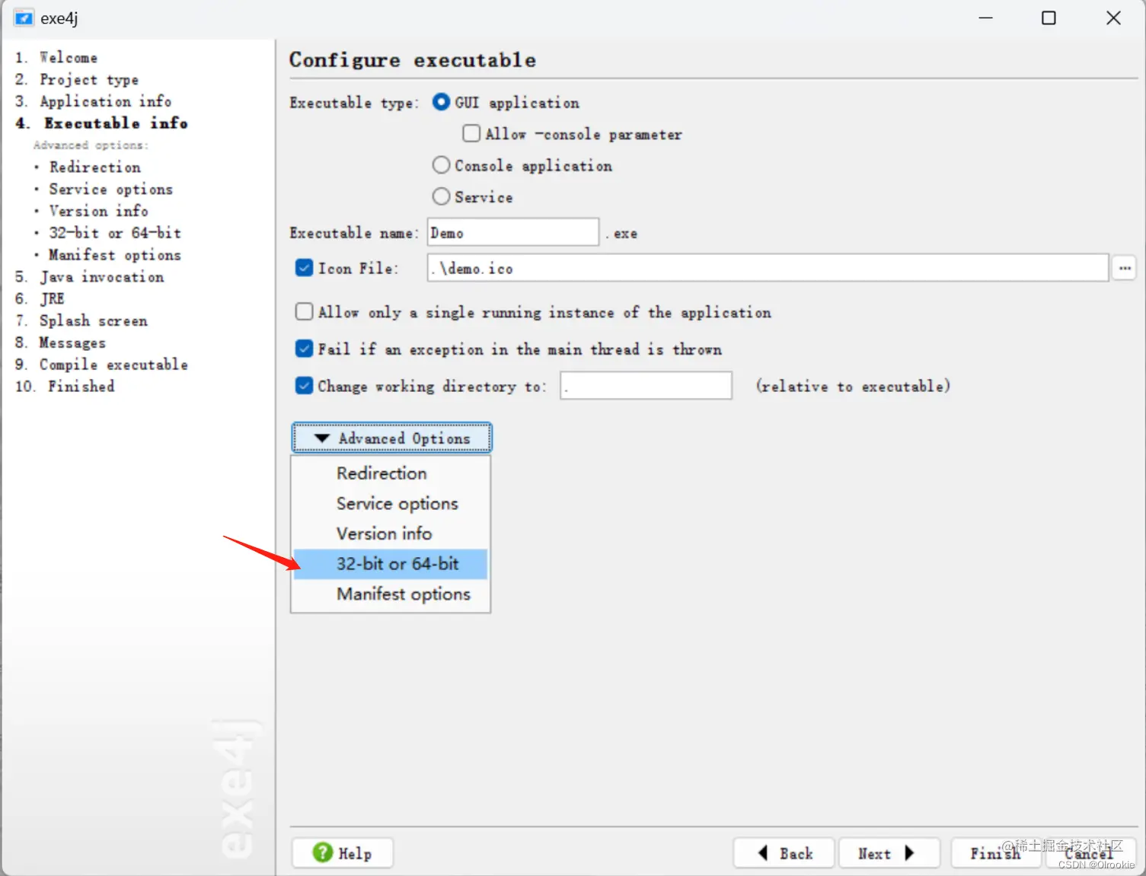1146x876 pixels.
Task: Enable Allow only a single running instance
Action: (x=304, y=311)
